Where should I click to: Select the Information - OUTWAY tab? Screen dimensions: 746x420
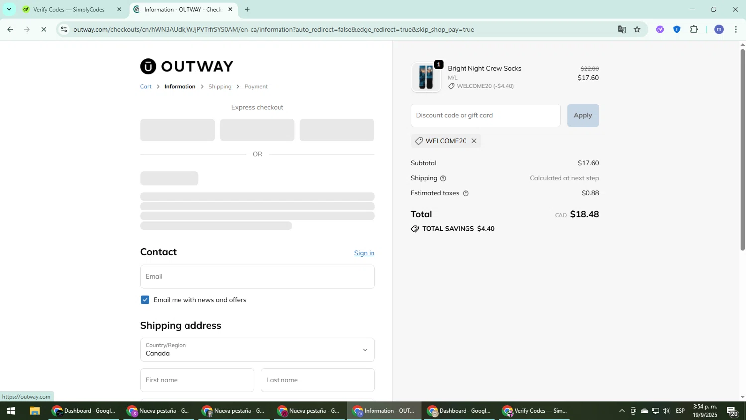coord(182,9)
